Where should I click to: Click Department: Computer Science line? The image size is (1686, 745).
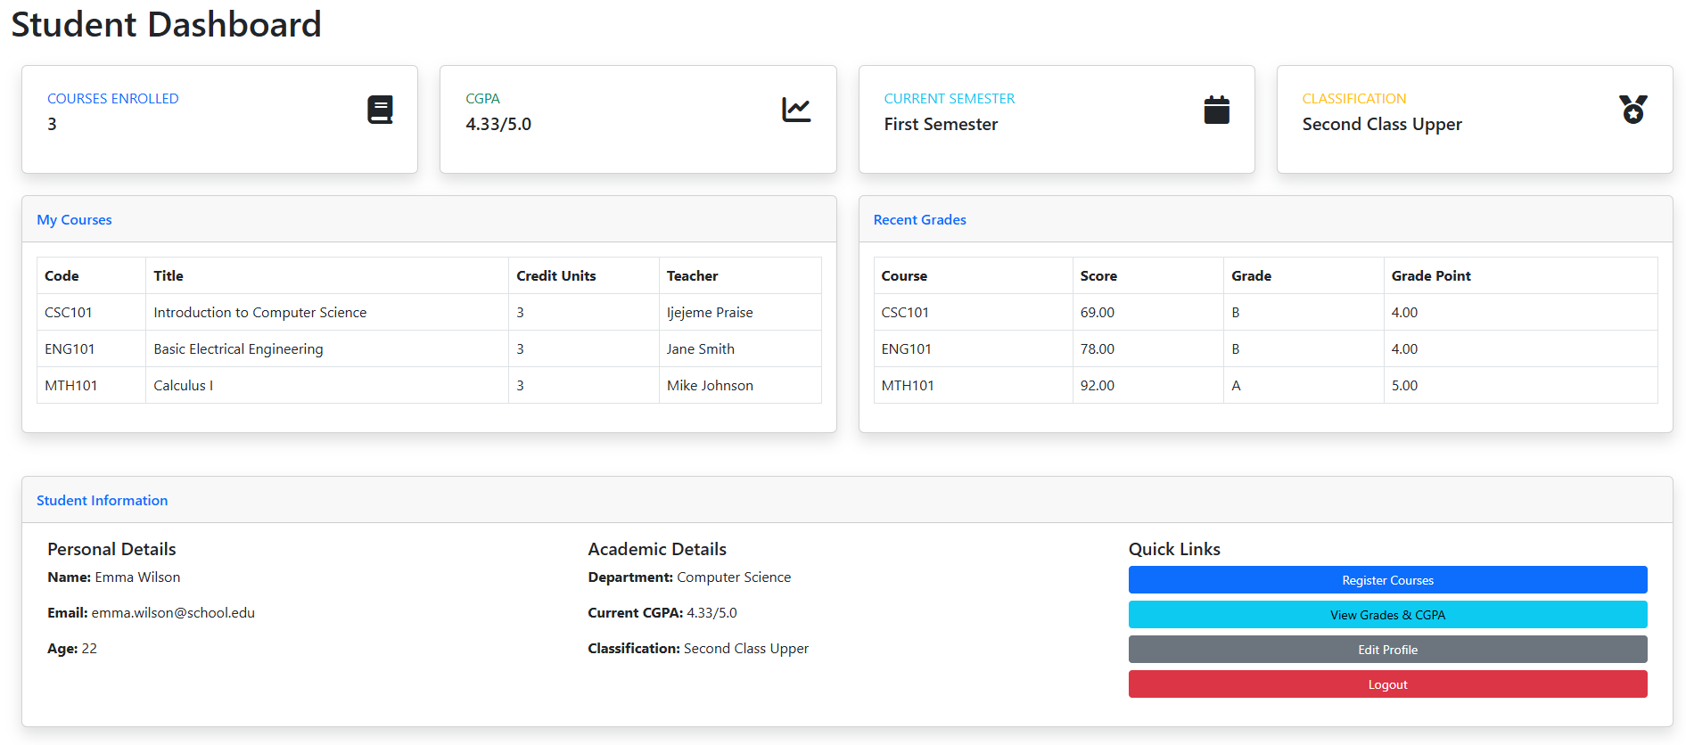pos(689,577)
